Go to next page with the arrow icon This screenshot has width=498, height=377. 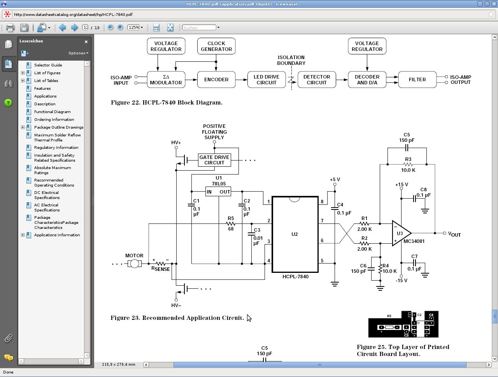tap(74, 28)
